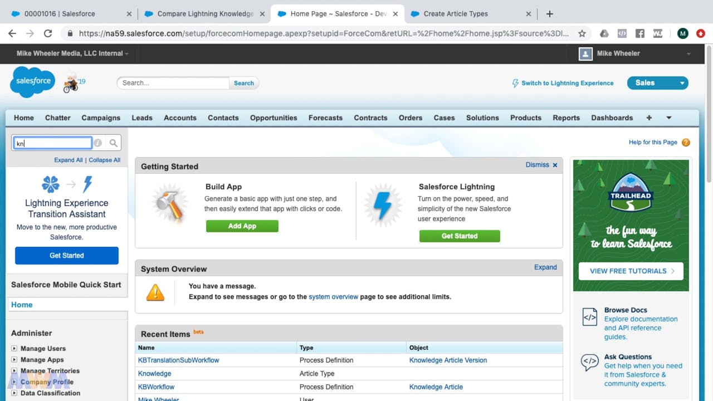Image resolution: width=713 pixels, height=401 pixels.
Task: Click Help for this Page link
Action: coord(653,143)
